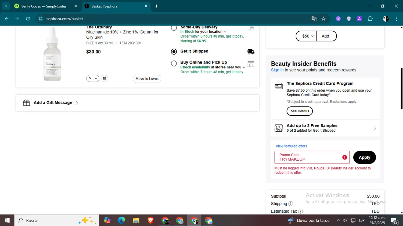Bookmark this page with the star icon
The image size is (403, 226).
323,19
